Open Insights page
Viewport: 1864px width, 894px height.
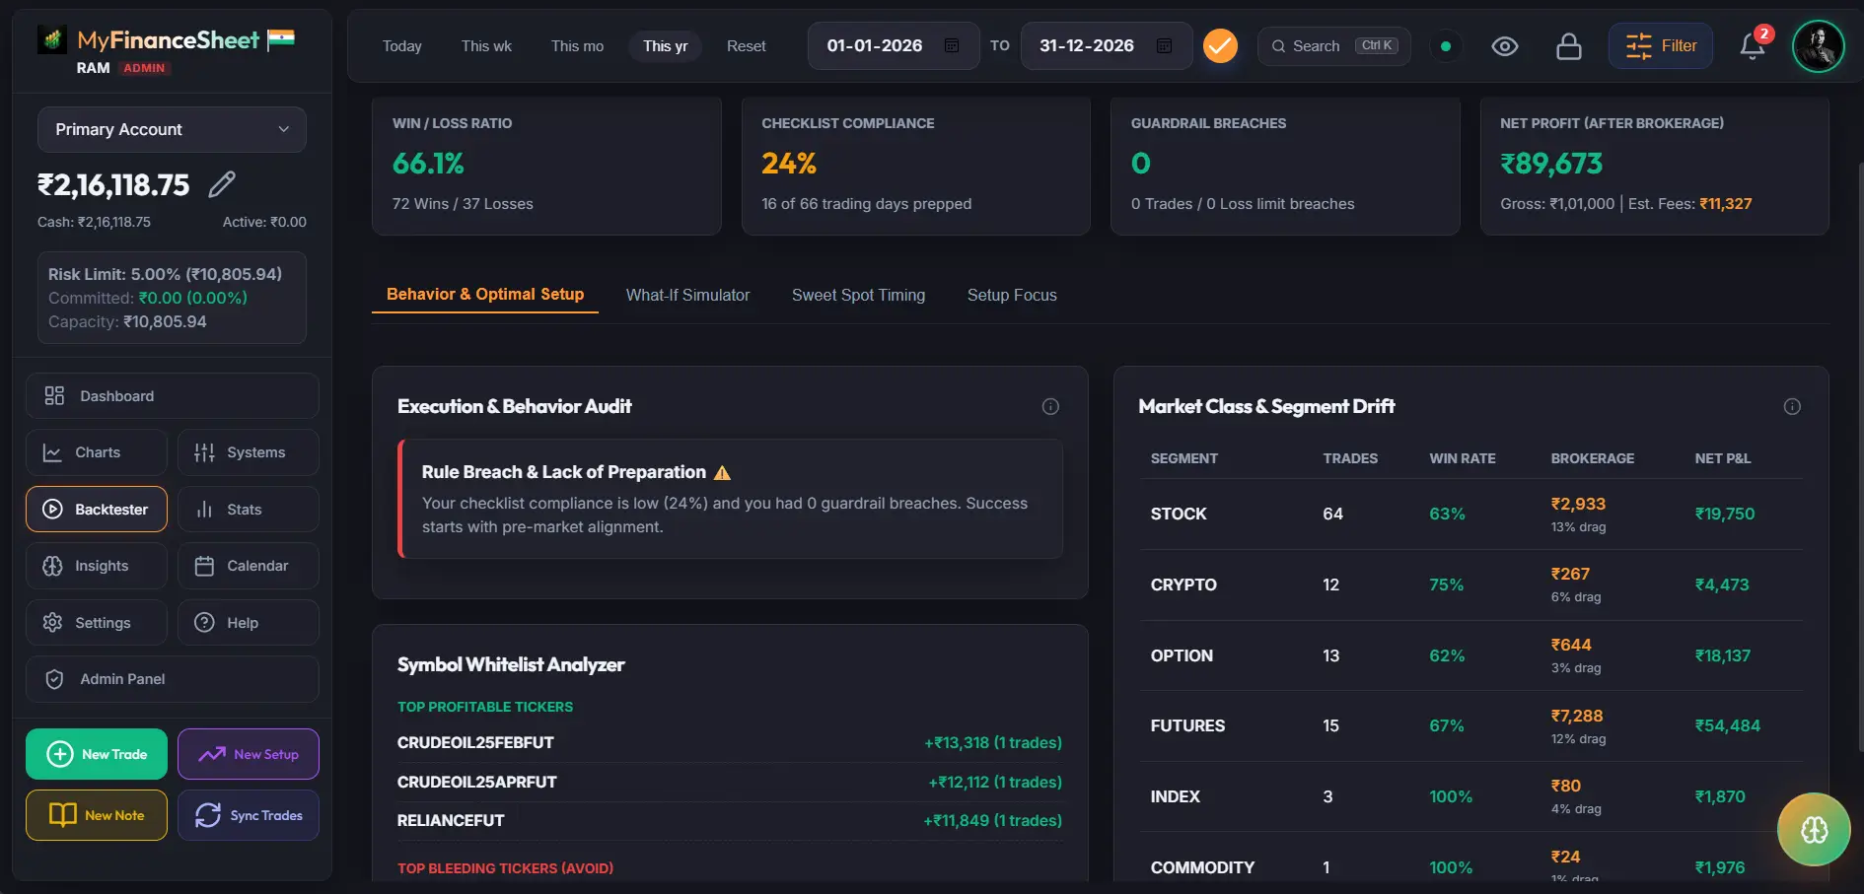[x=97, y=566]
